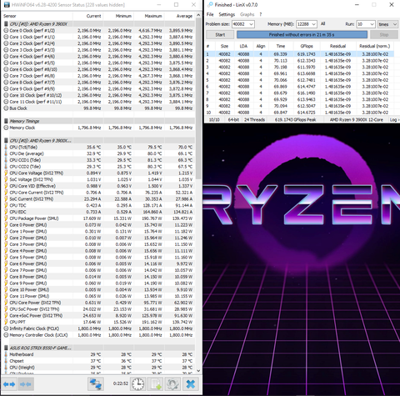
Task: Click the '619.1743 GFlops Peak' status bar entry
Action: [x=295, y=120]
